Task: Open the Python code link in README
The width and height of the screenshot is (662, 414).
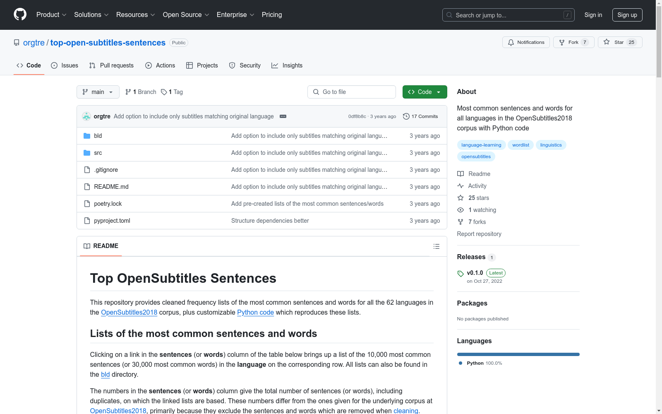Action: point(255,312)
